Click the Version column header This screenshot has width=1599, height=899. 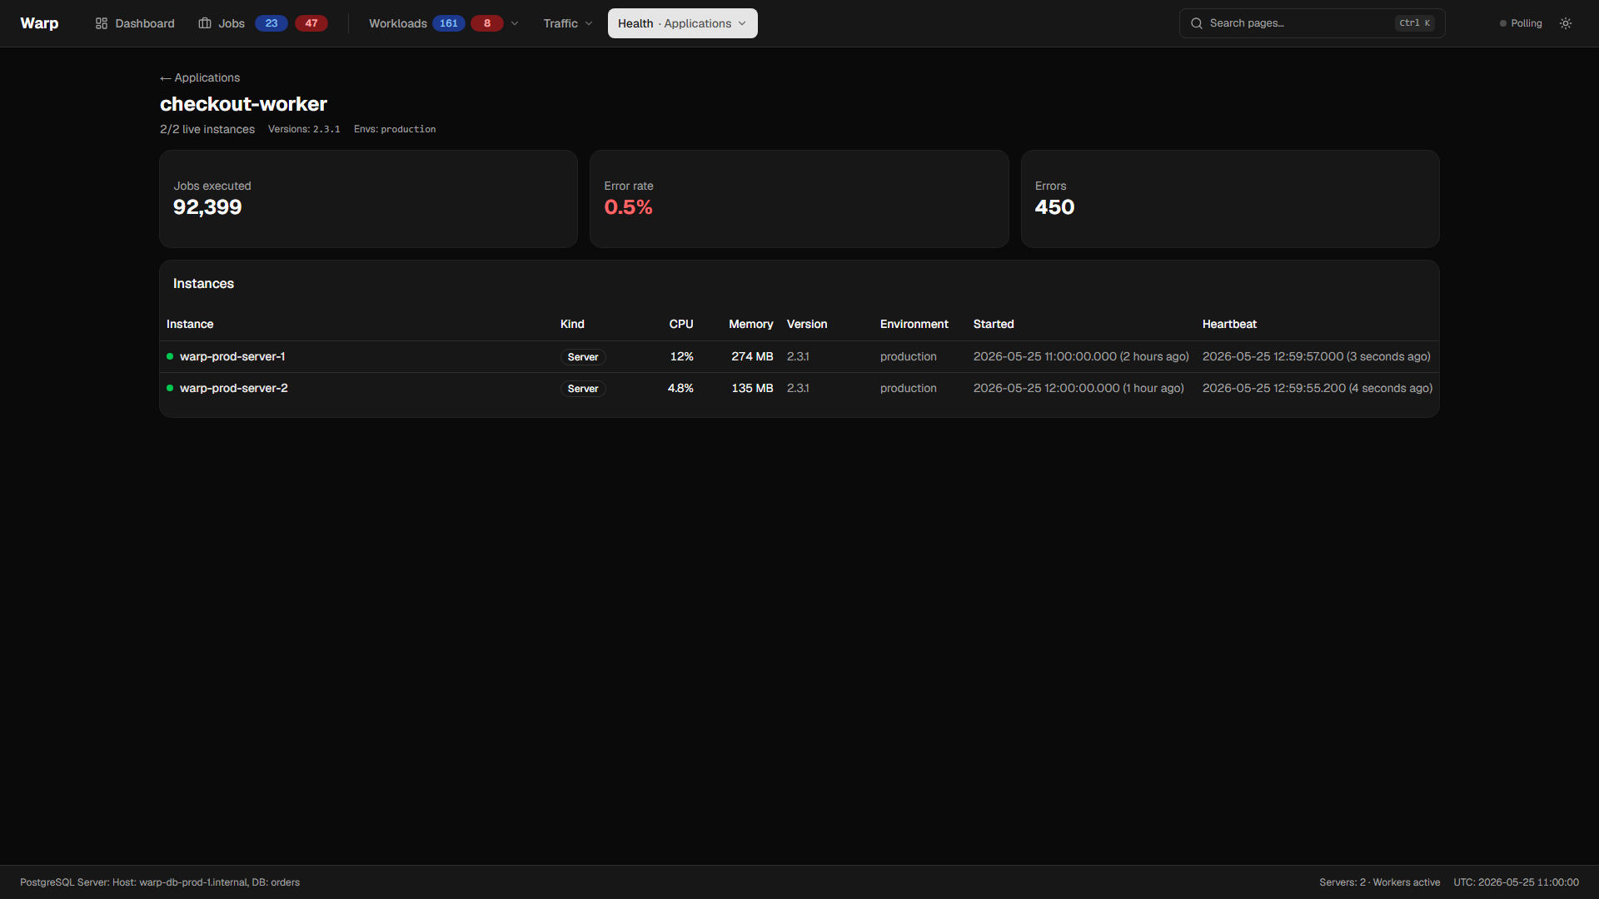pos(807,324)
